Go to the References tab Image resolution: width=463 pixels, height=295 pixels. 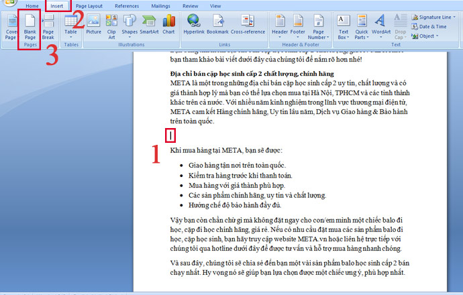point(127,6)
